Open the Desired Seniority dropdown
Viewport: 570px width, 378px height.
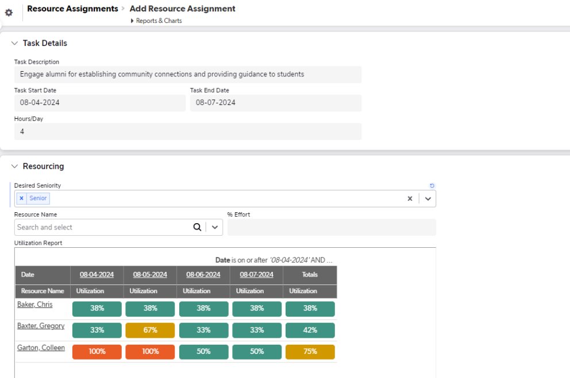tap(427, 198)
